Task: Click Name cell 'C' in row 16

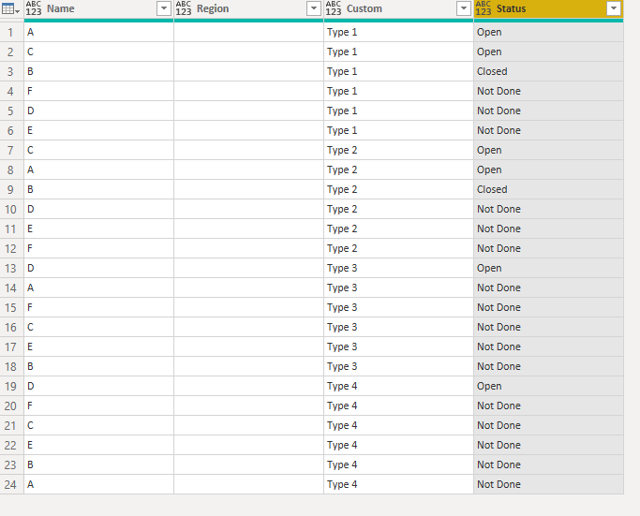Action: (x=98, y=327)
